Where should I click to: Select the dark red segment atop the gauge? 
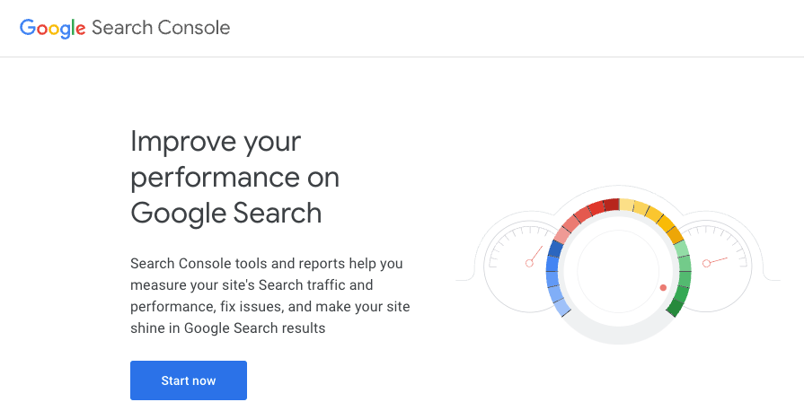click(x=611, y=205)
